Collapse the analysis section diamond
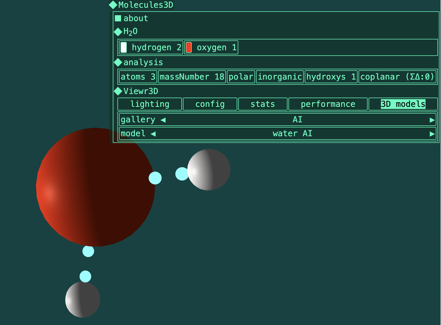This screenshot has height=325, width=442. point(118,62)
